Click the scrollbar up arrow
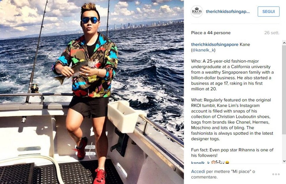 click(284, 43)
